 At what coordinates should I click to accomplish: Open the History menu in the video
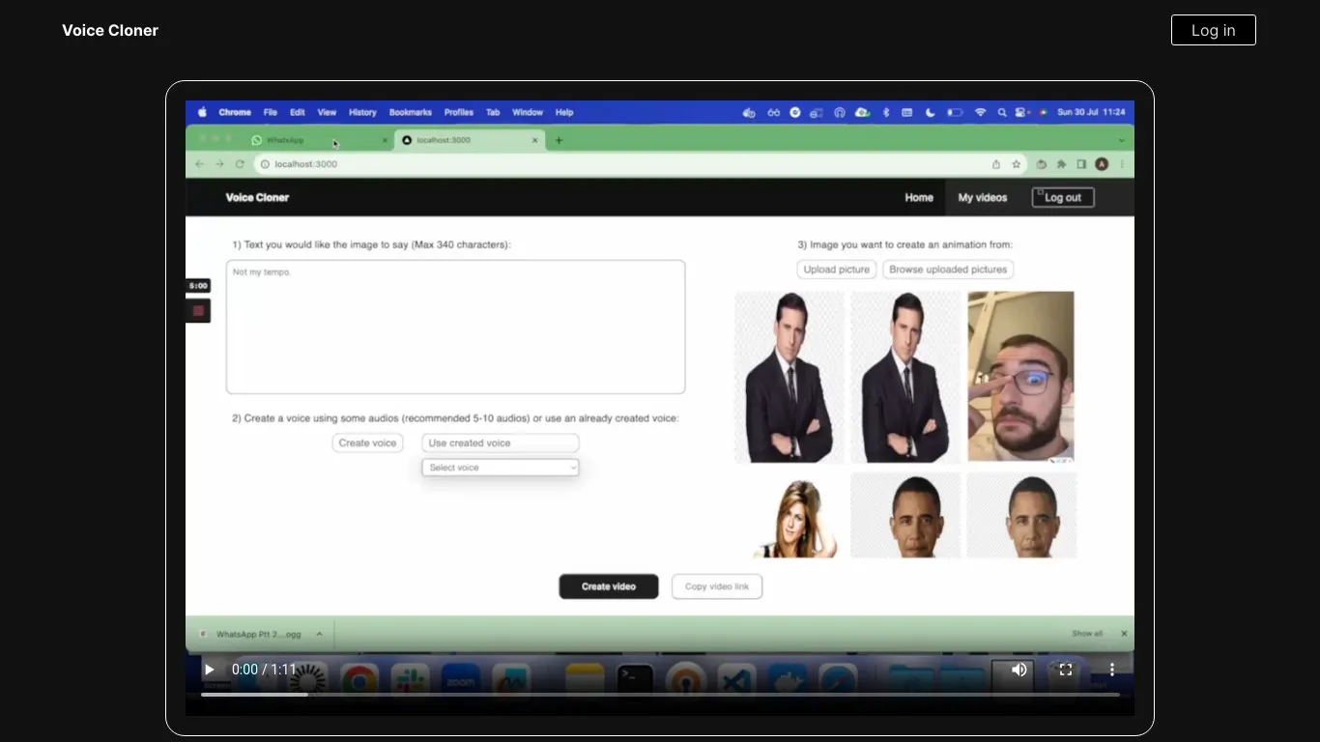(362, 112)
